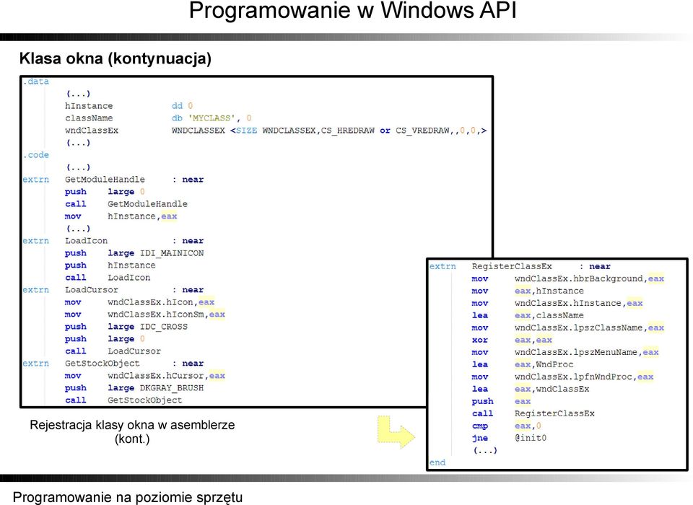Select the "extrn GetStockObject : near" line
The image size is (693, 505).
113,364
